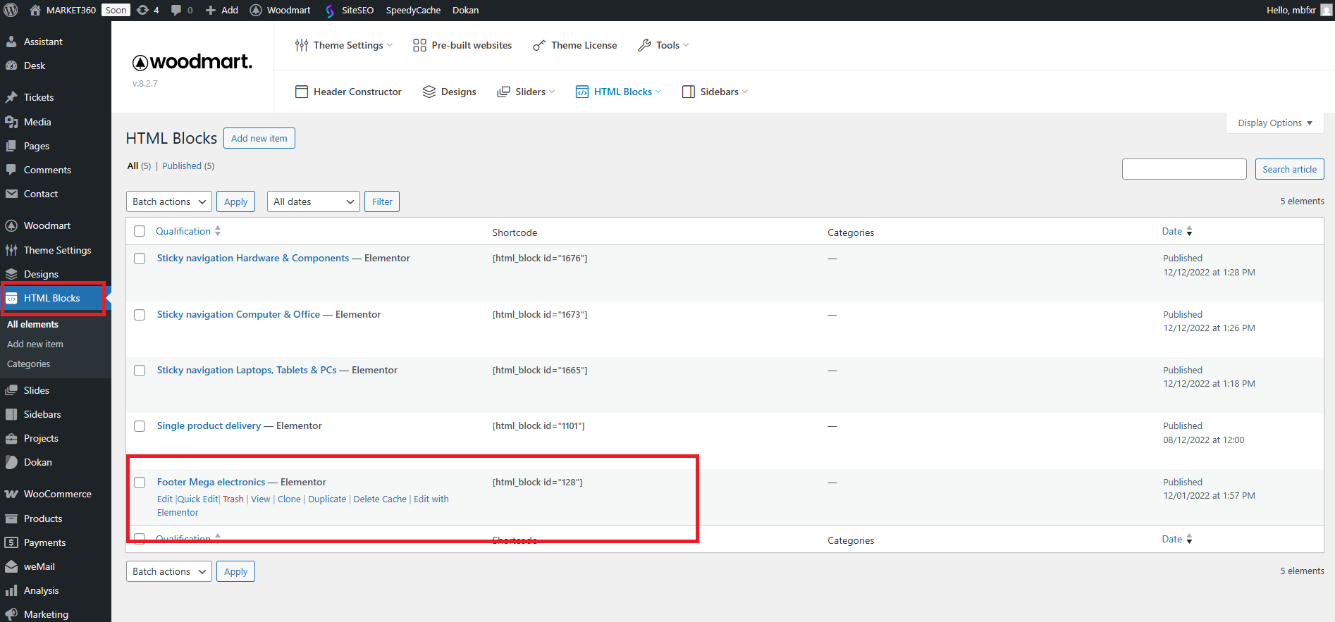Tick the select-all checkbox in the table header

pyautogui.click(x=140, y=231)
